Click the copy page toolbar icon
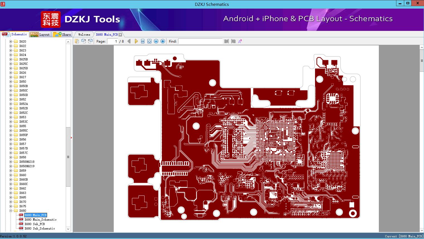Screen dimensions: 424x239 click(83, 41)
